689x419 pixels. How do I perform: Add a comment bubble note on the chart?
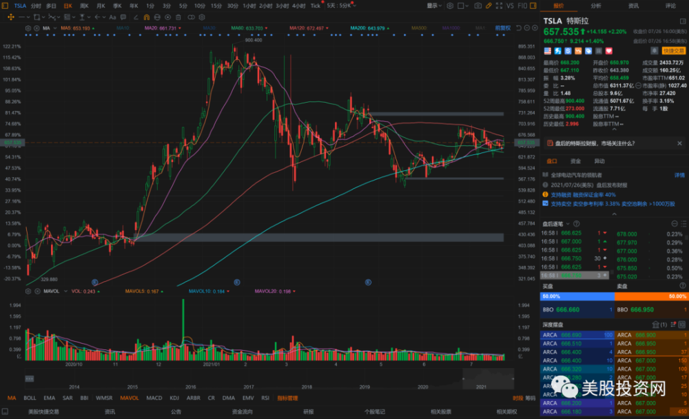pyautogui.click(x=123, y=17)
